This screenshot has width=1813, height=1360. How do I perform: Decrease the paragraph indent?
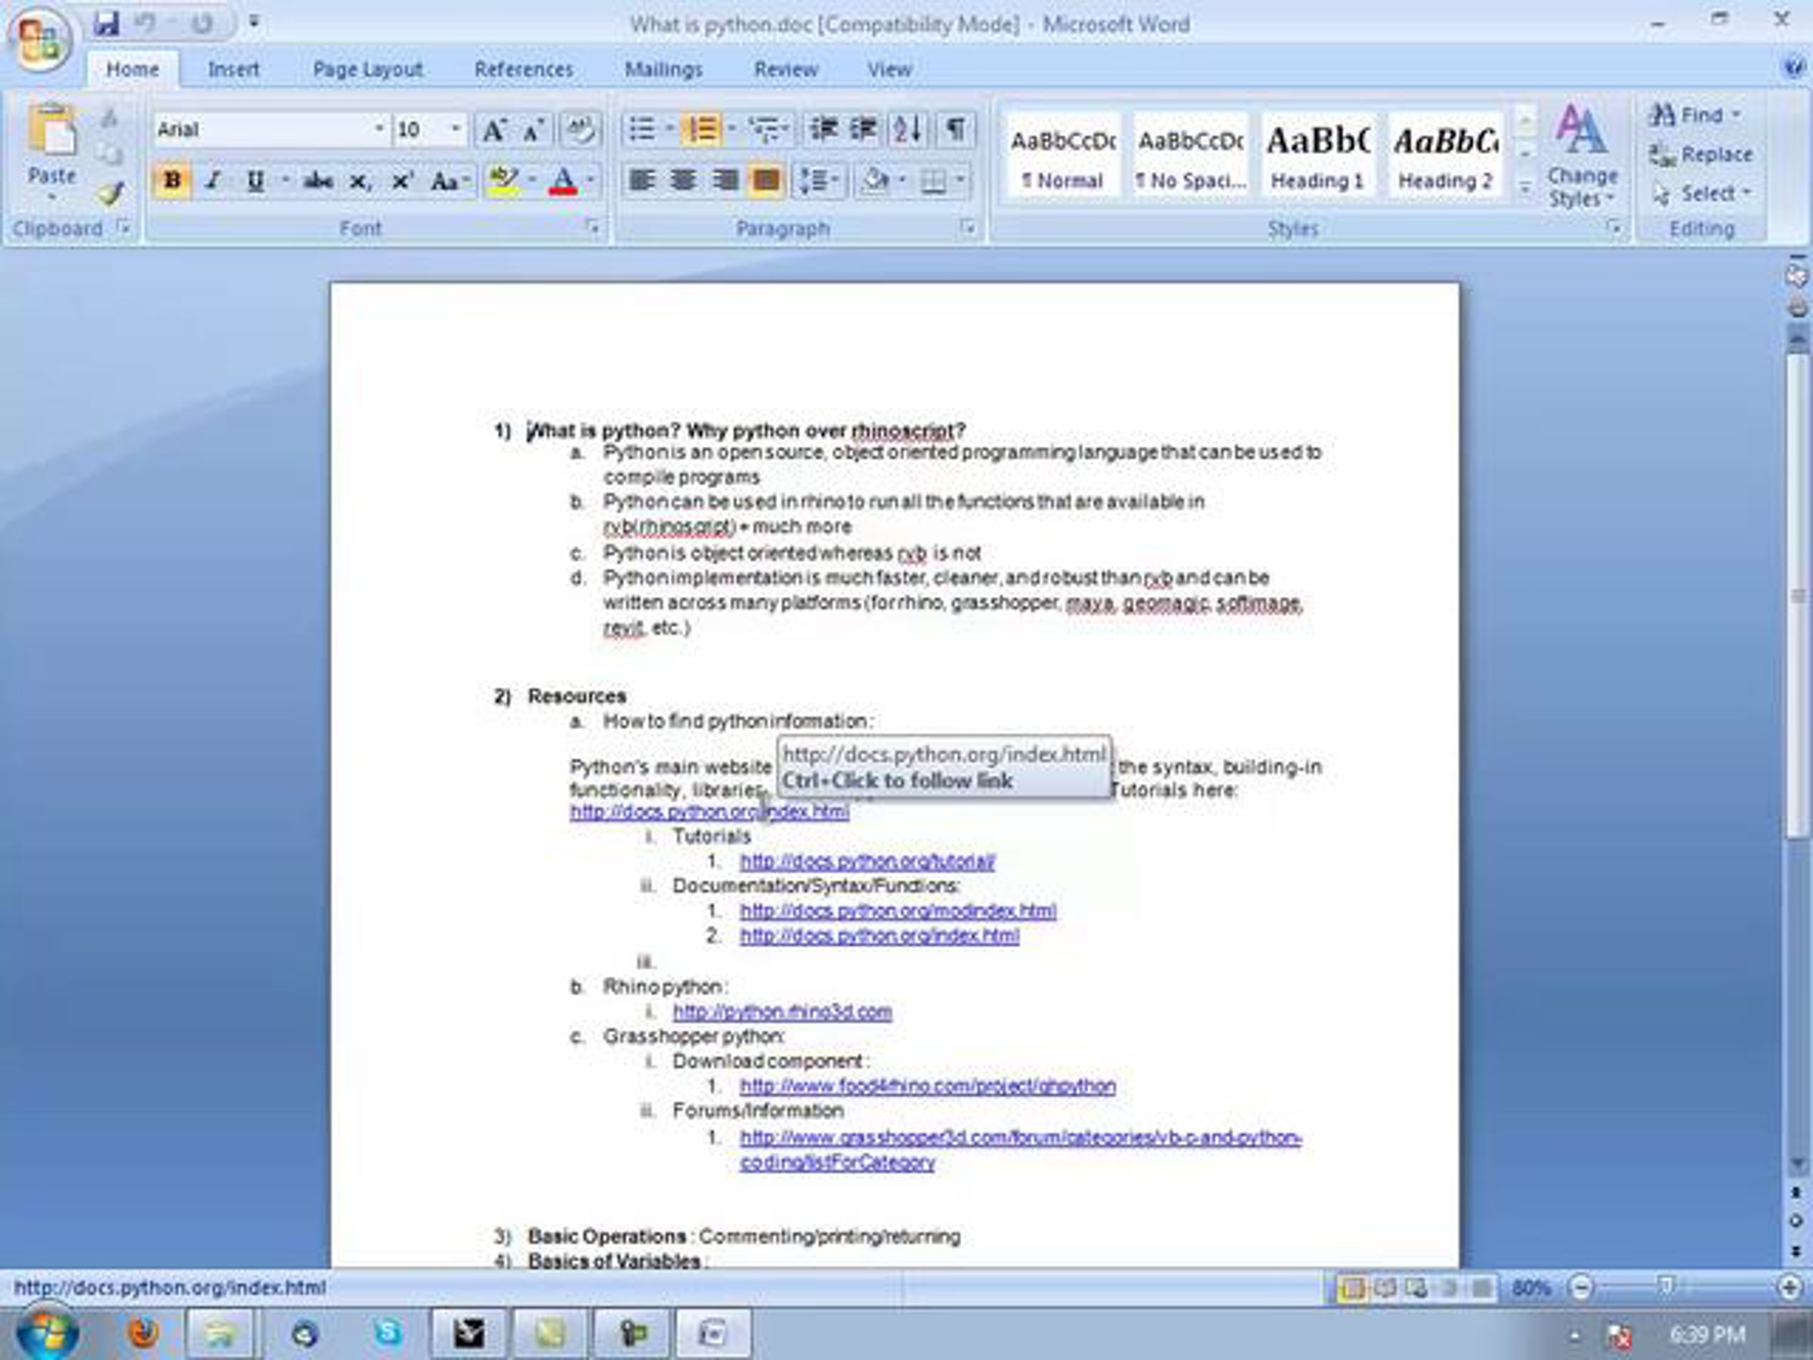[823, 129]
